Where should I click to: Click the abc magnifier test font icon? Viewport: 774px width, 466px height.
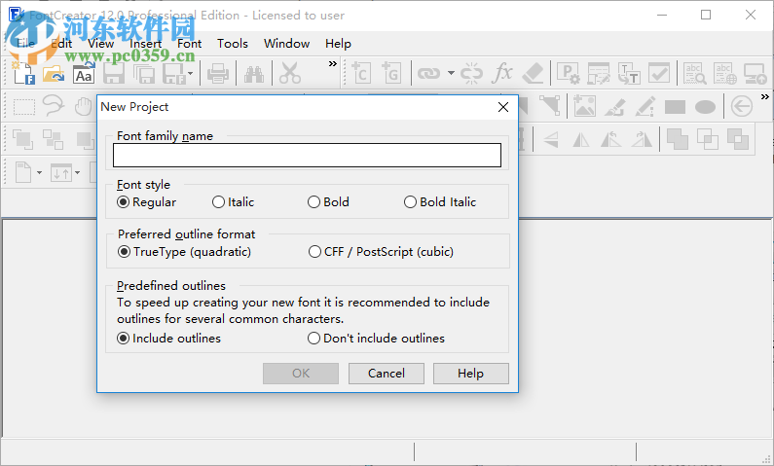coord(694,74)
